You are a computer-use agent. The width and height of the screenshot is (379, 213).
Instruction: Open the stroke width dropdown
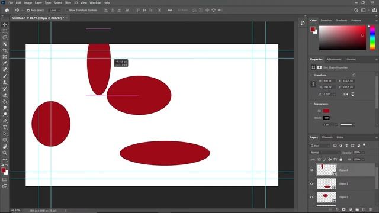point(336,125)
